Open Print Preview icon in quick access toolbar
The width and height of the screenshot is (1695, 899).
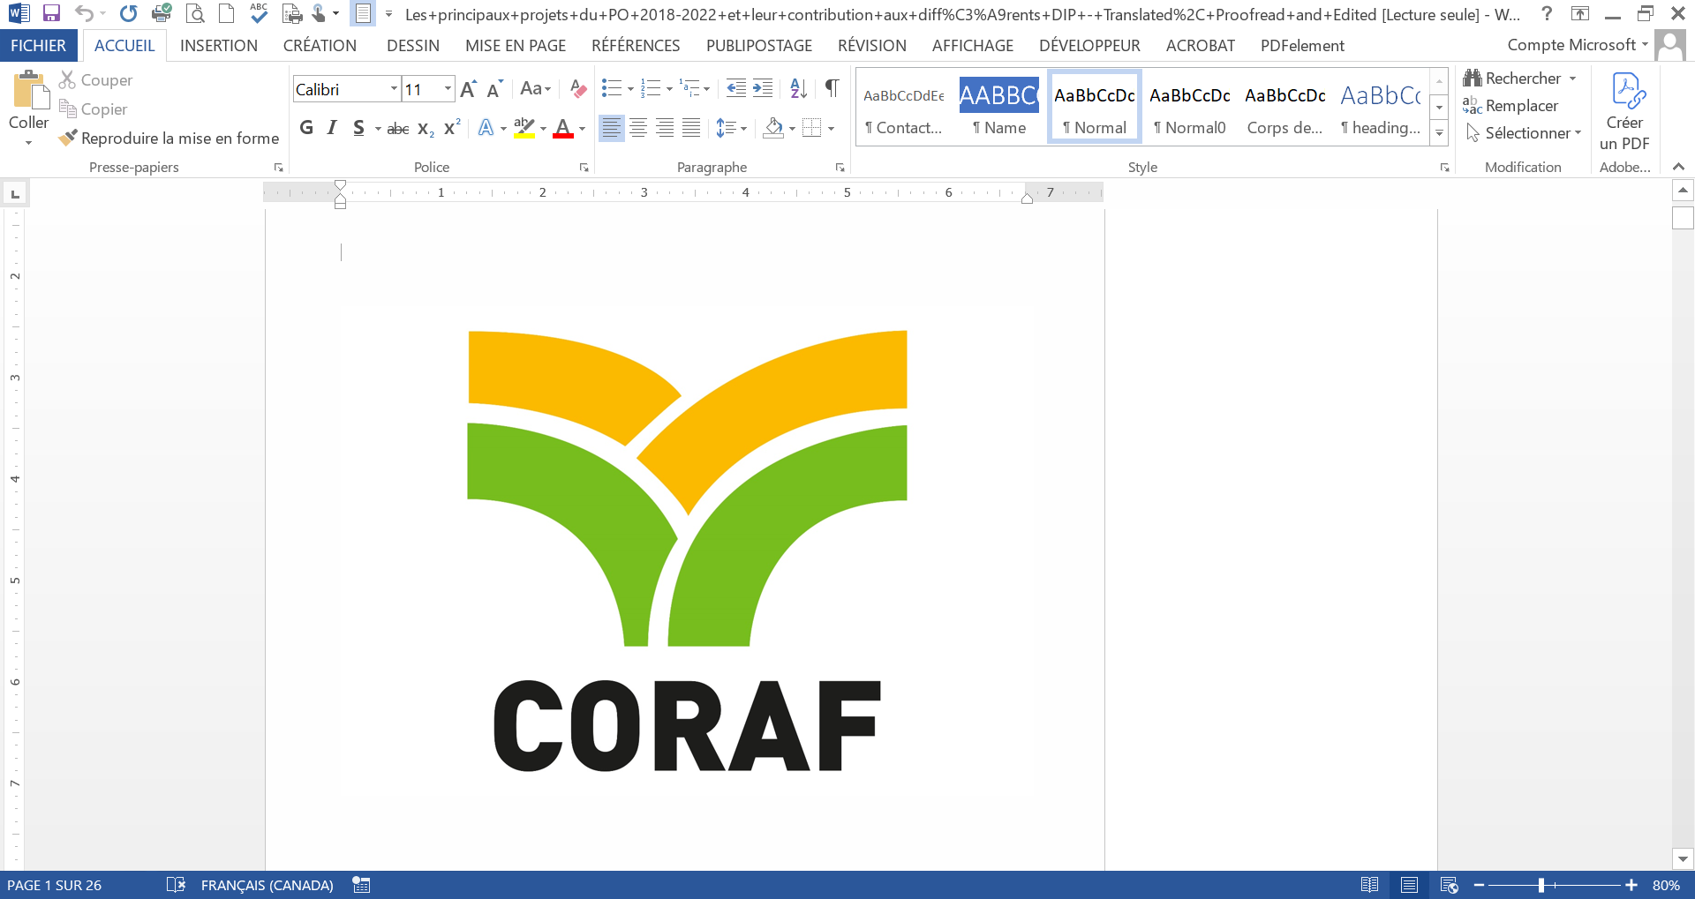pyautogui.click(x=196, y=13)
